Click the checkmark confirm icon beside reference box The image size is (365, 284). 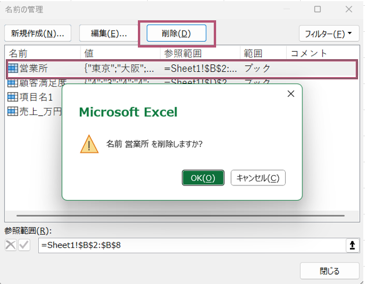pyautogui.click(x=24, y=245)
